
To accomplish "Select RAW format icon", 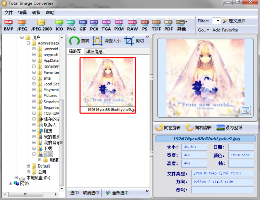I will (x=133, y=25).
